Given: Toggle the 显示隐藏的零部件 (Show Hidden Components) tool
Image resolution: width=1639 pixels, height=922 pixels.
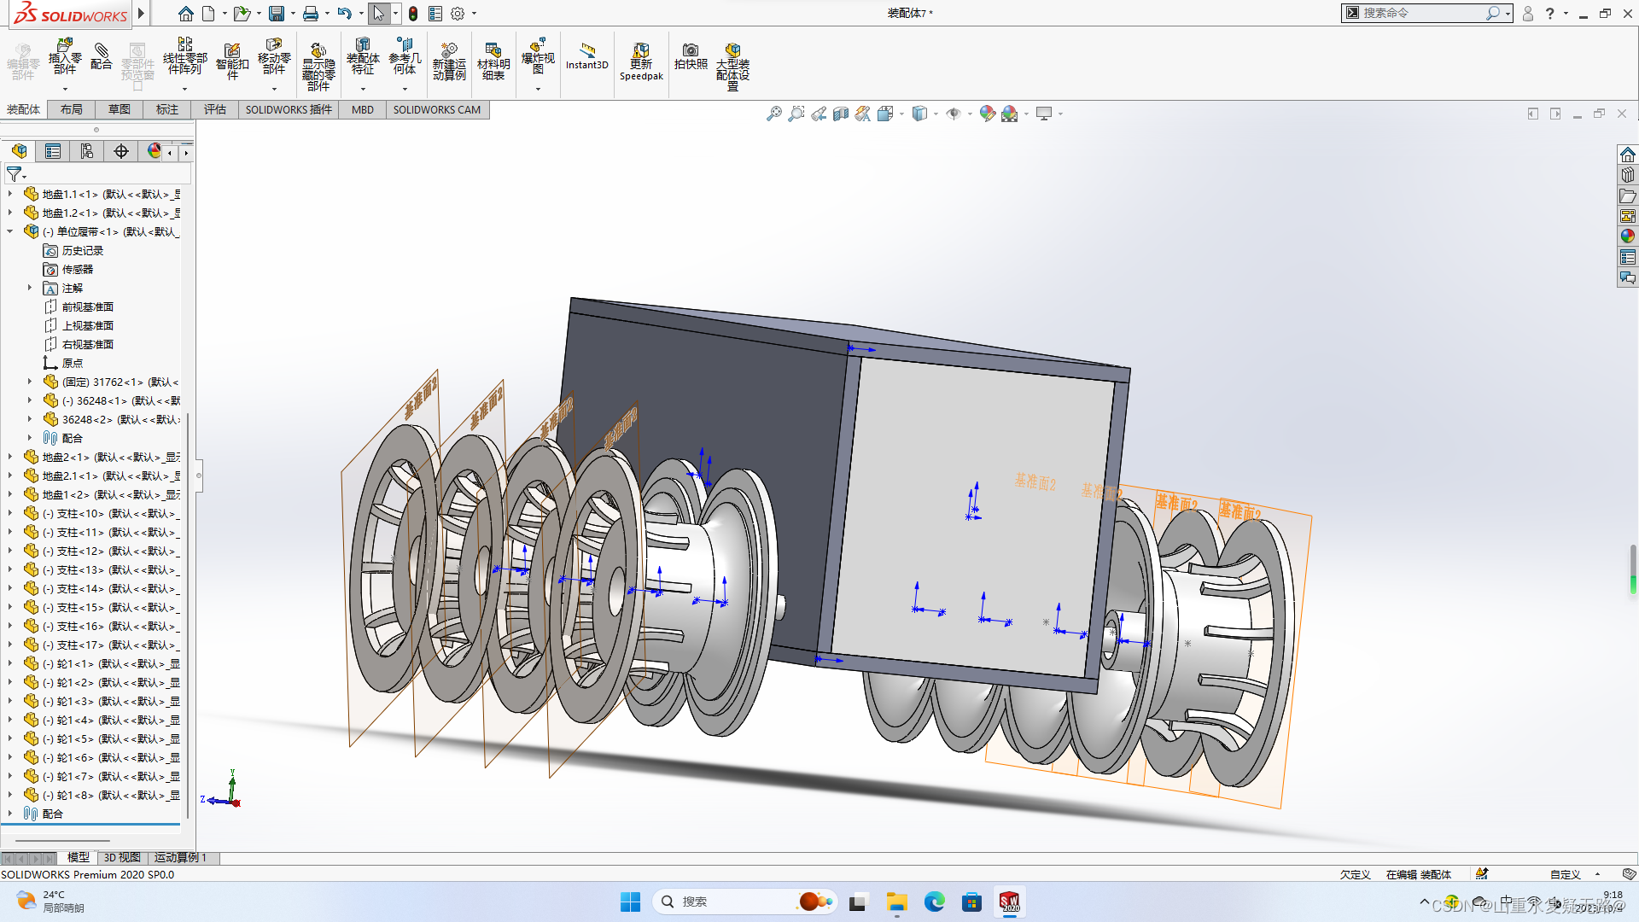Looking at the screenshot, I should tap(318, 60).
